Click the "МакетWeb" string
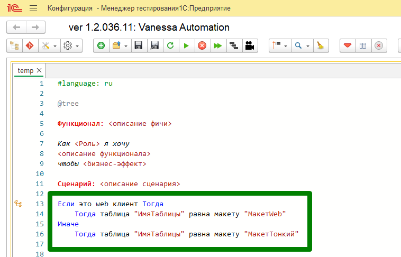This screenshot has width=401, height=257. (265, 214)
